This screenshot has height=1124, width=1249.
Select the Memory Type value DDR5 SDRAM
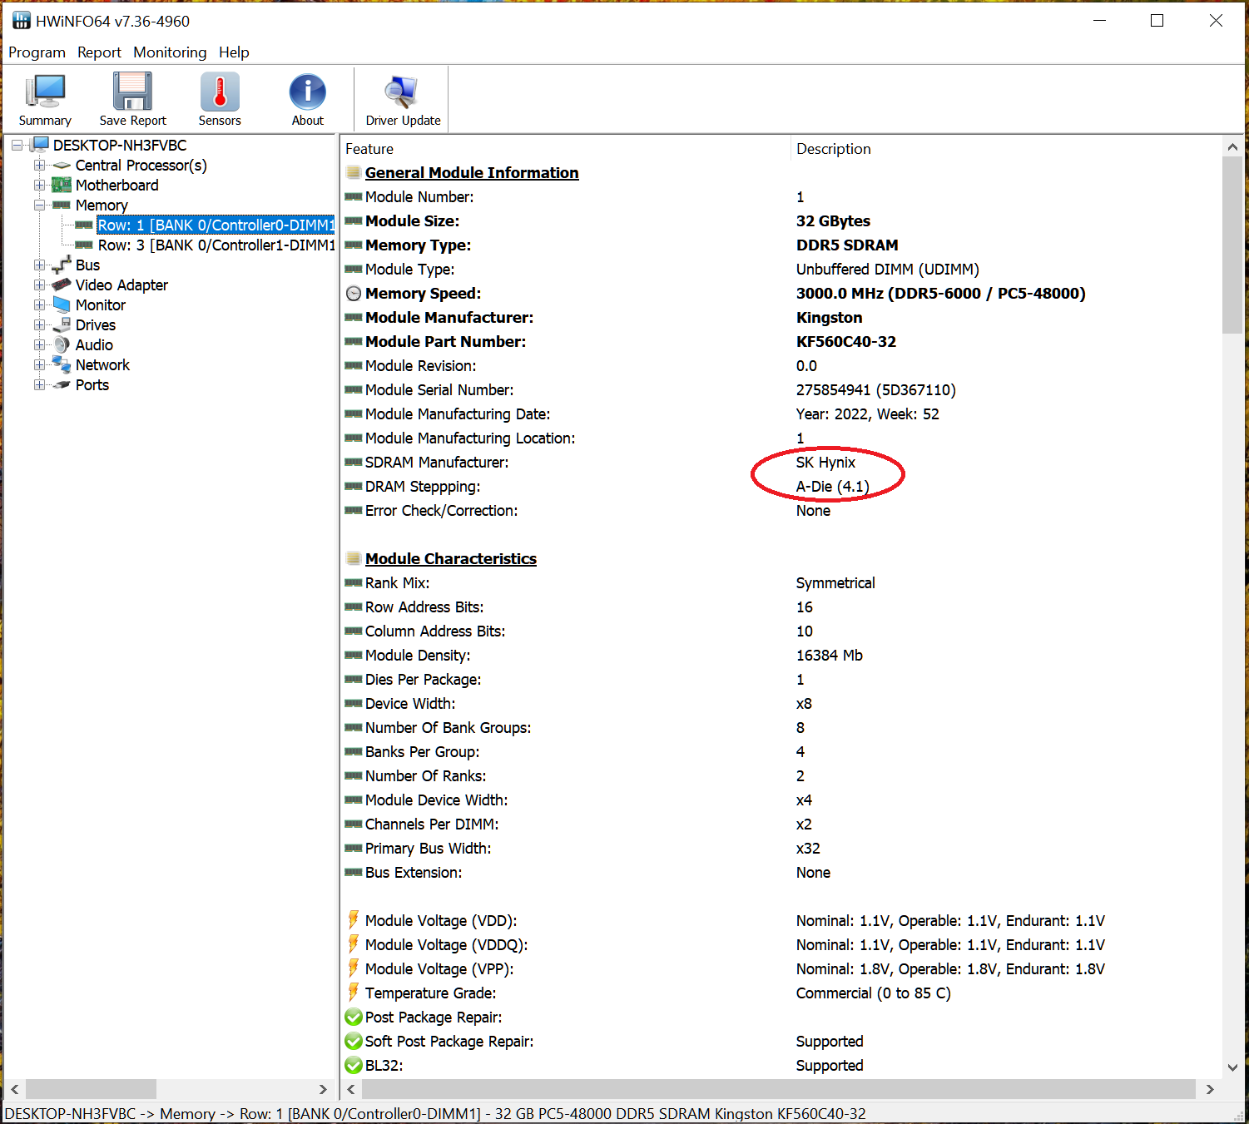click(x=847, y=245)
